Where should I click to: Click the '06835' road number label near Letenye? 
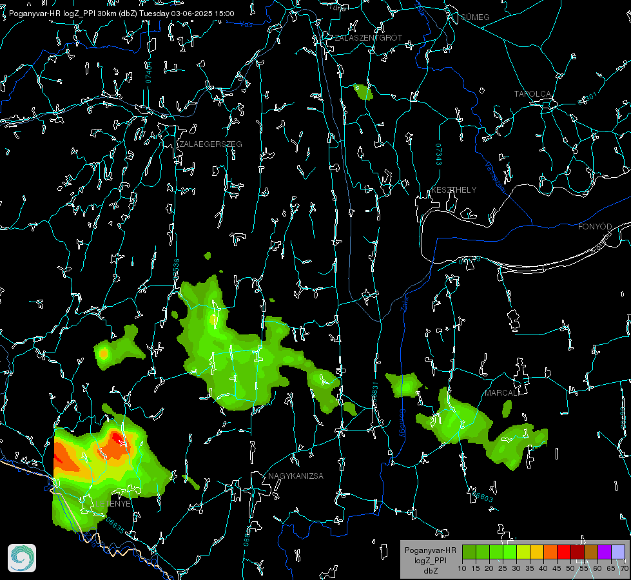[115, 526]
